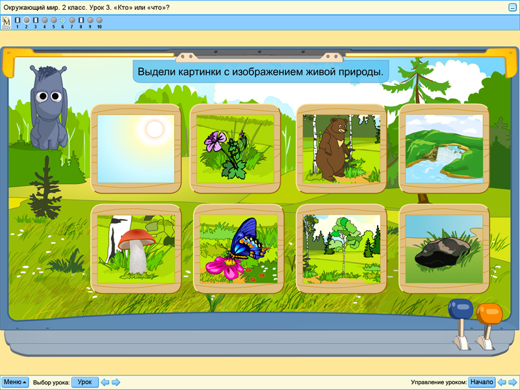Viewport: 520px width, 390px height.
Task: Go to lesson step 8
Action: pyautogui.click(x=81, y=20)
